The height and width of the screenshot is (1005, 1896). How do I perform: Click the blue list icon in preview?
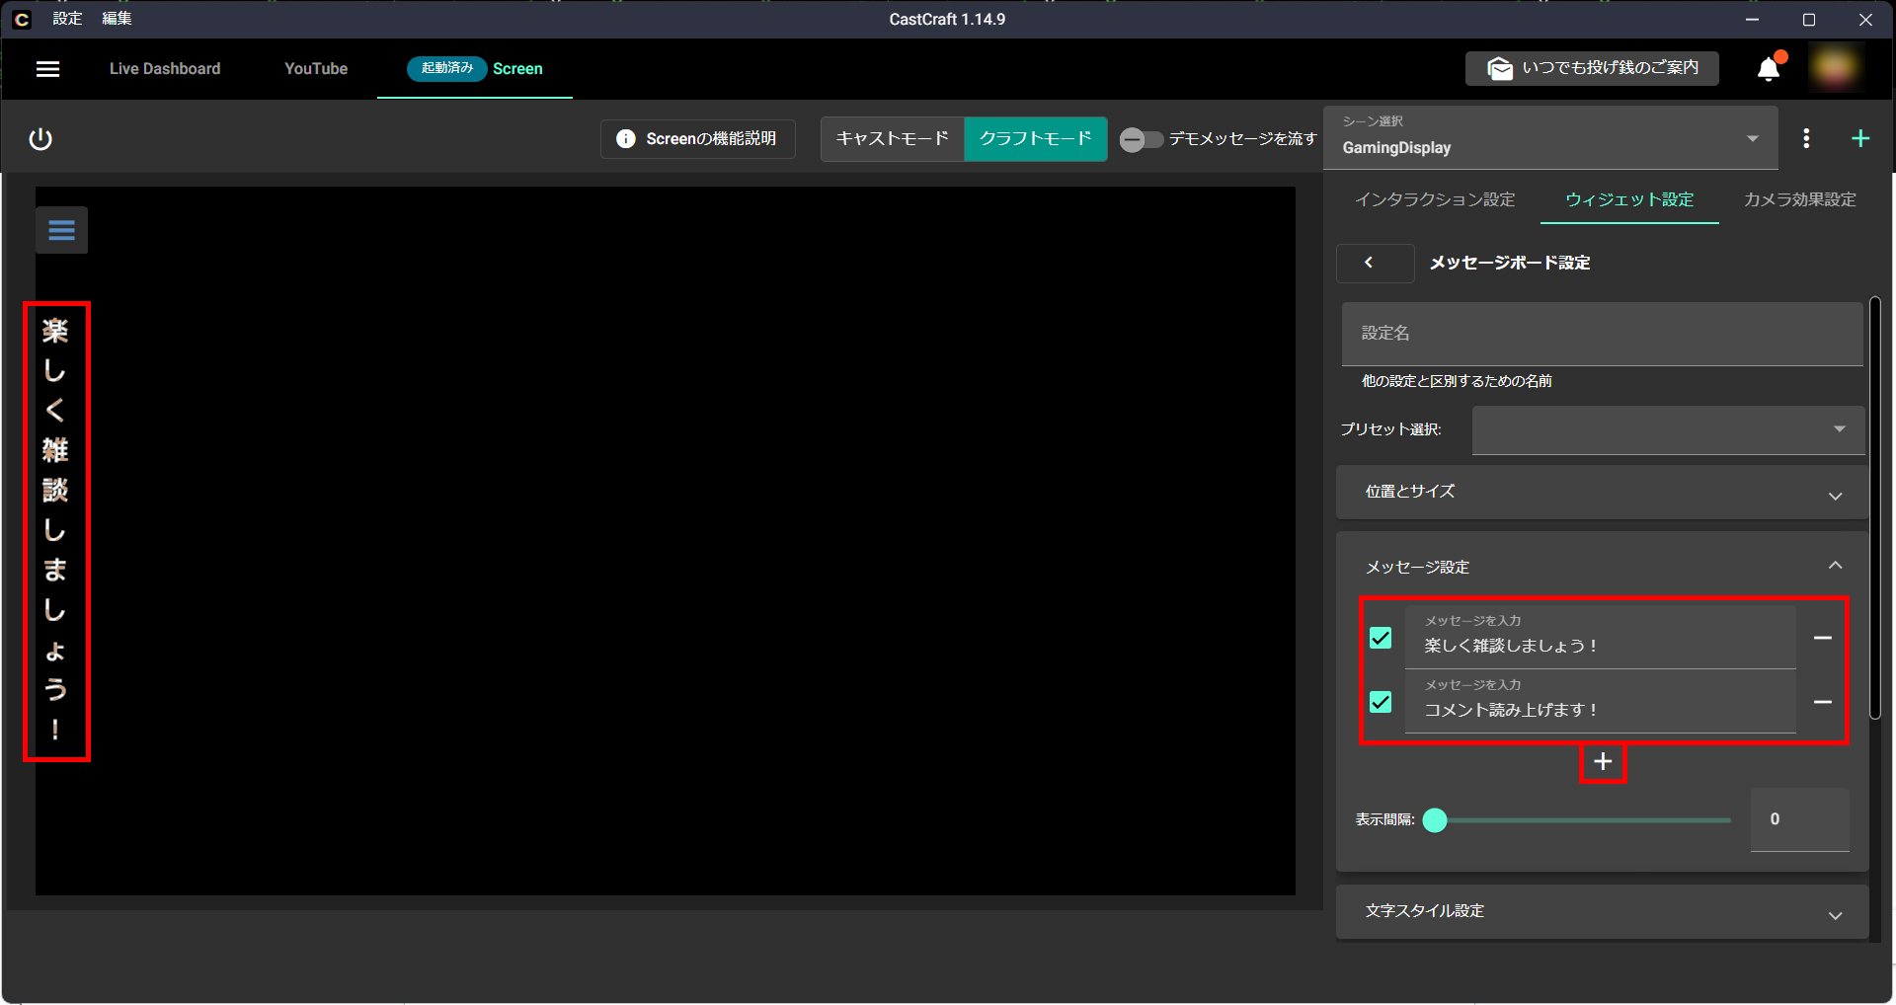point(61,230)
